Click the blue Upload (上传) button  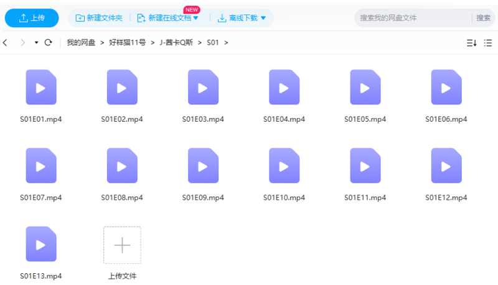(32, 18)
